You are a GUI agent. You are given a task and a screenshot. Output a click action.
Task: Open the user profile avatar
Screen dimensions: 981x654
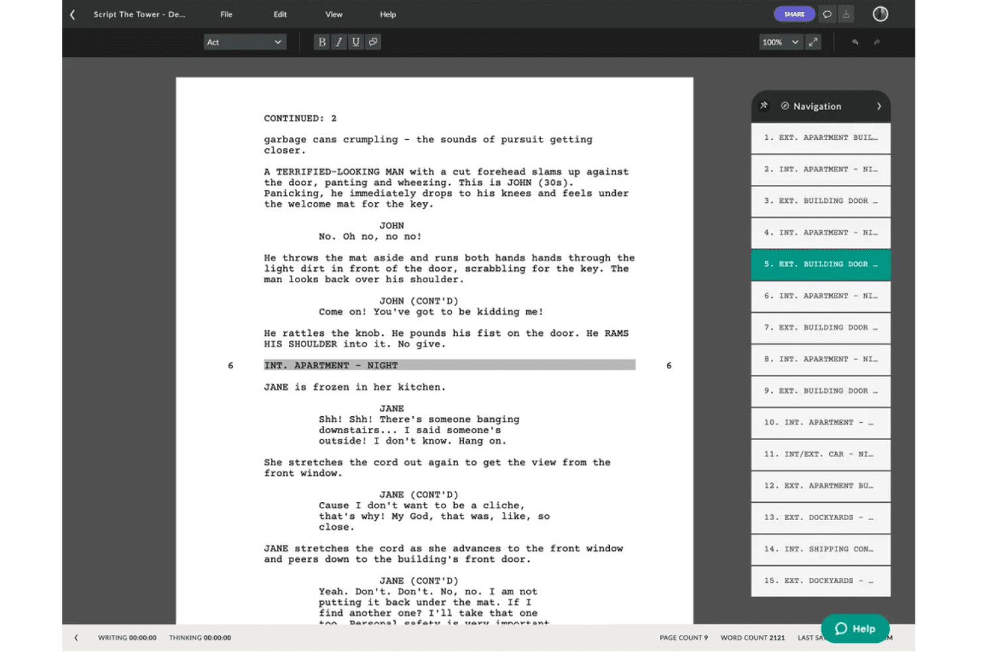coord(880,14)
